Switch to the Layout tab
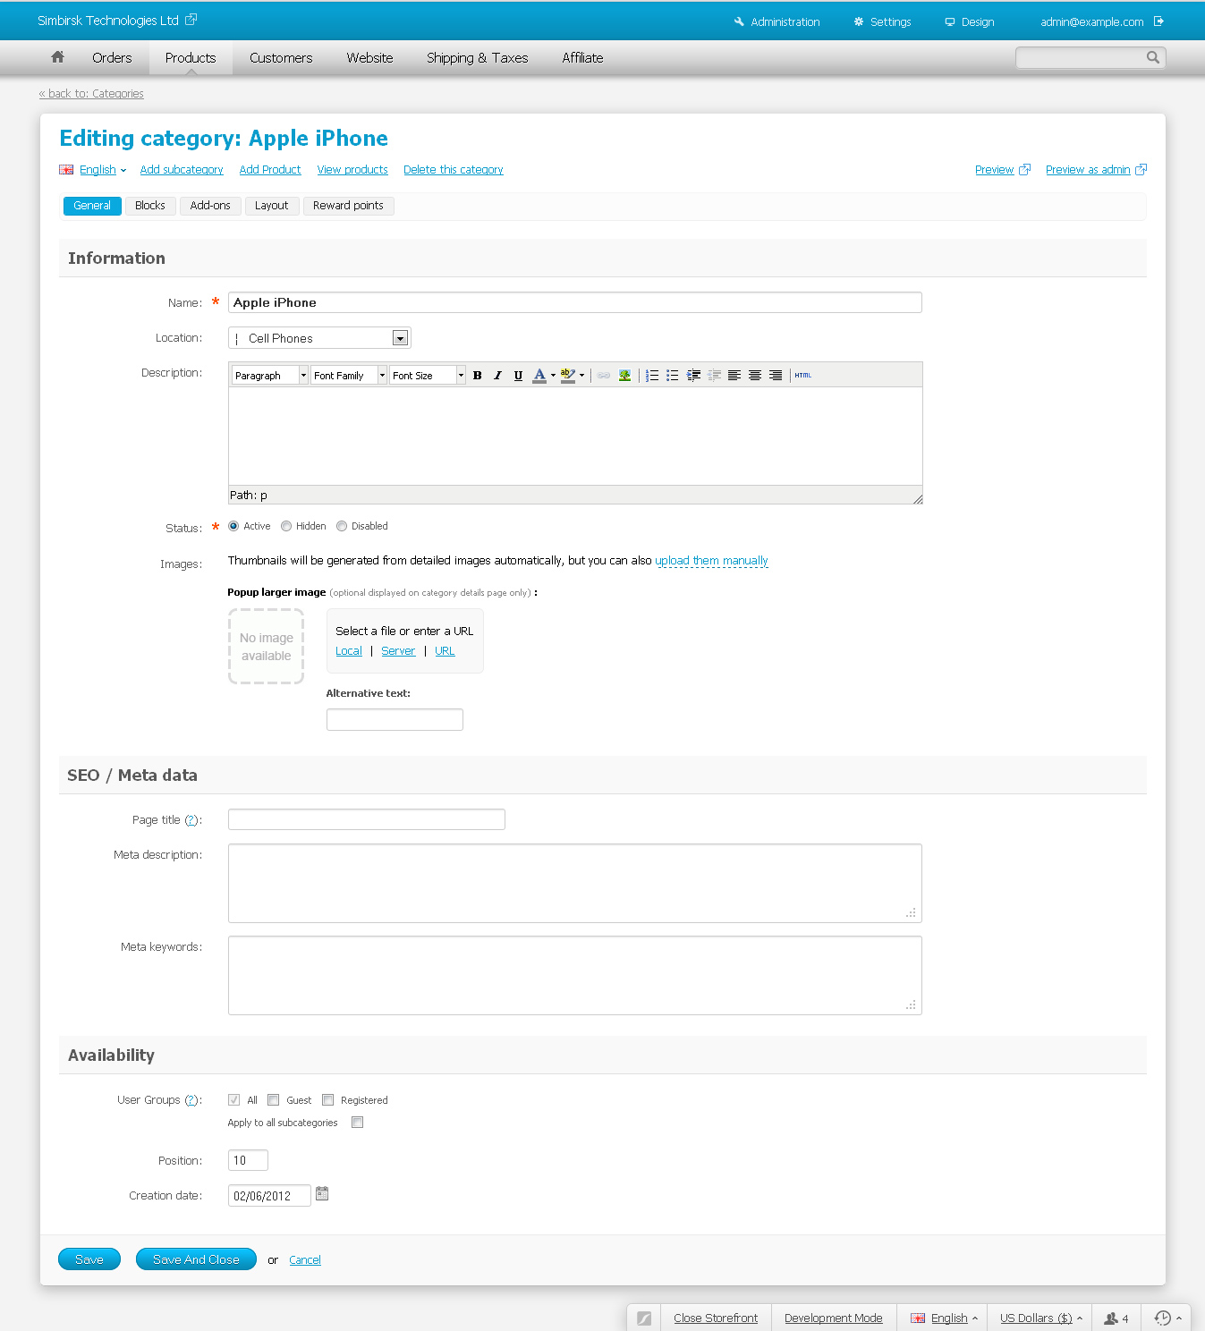 pos(271,206)
